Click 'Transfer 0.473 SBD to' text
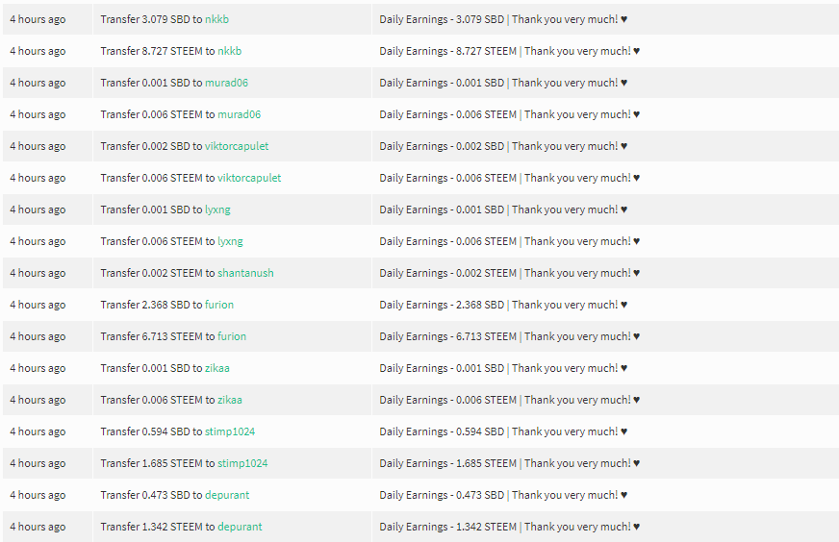The height and width of the screenshot is (542, 839). [x=151, y=495]
